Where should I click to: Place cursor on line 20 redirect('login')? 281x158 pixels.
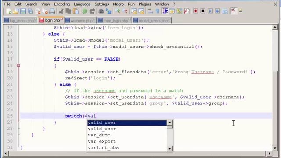tap(90, 78)
